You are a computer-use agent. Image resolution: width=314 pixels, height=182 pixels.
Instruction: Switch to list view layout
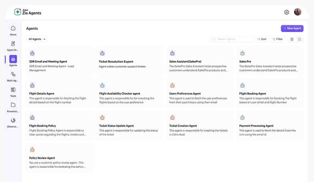(x=299, y=39)
